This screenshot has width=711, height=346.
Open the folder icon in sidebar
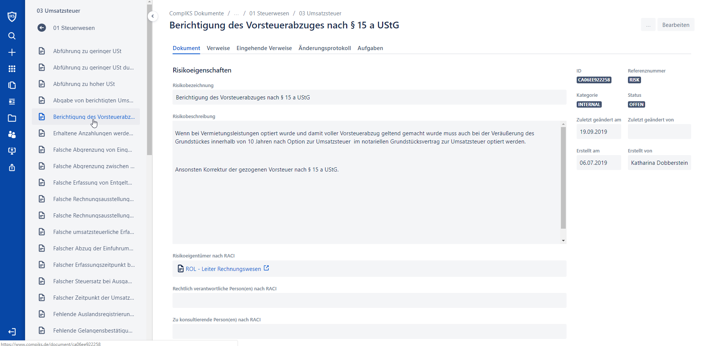click(12, 118)
